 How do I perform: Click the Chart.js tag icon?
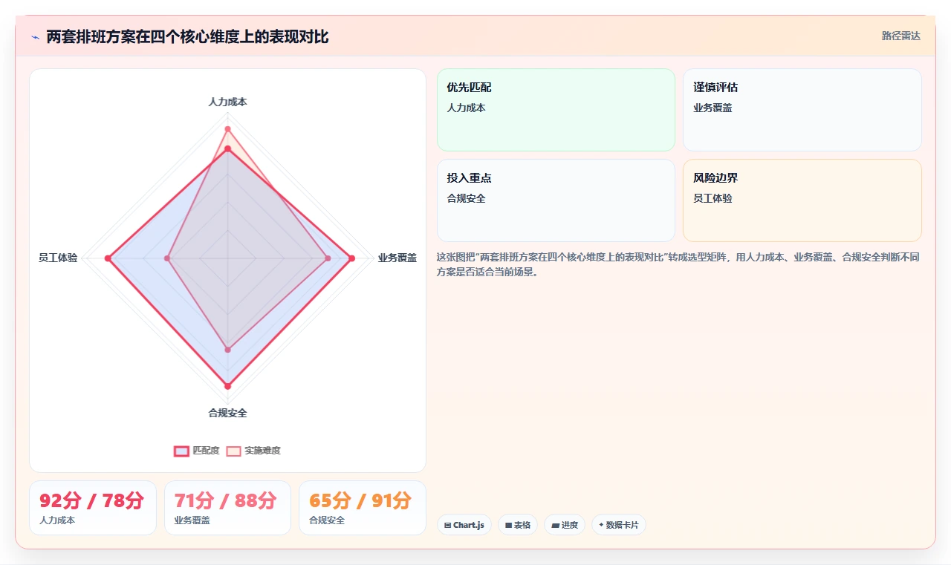447,525
